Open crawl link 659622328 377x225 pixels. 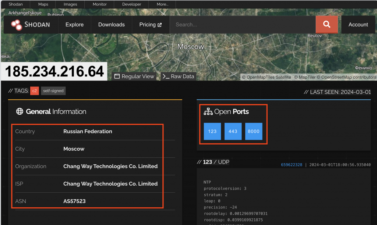pyautogui.click(x=291, y=165)
